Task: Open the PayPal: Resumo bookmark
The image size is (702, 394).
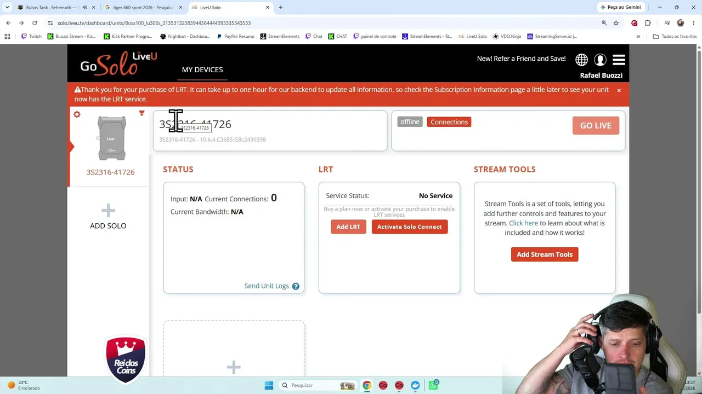Action: 235,37
